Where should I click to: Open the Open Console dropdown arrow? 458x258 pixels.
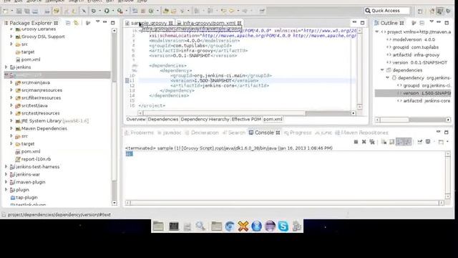pyautogui.click(x=447, y=142)
